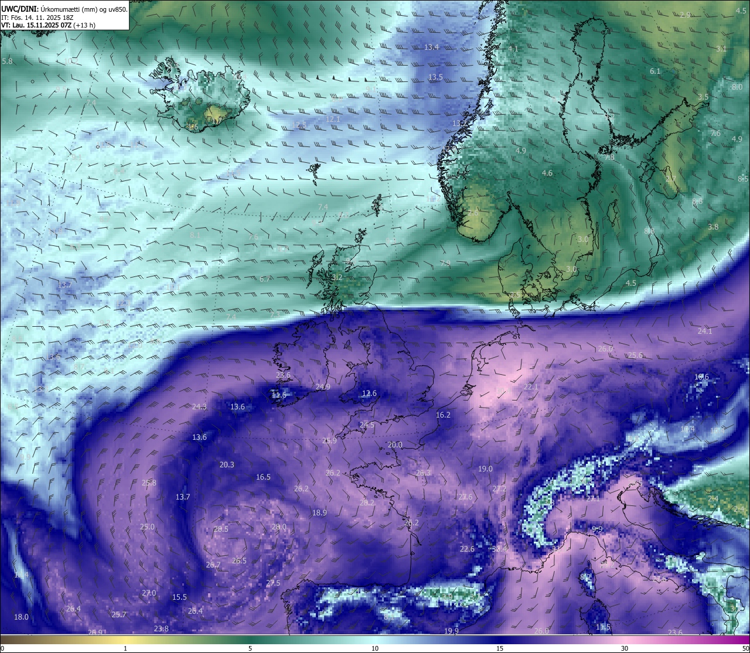Select the 4.1 value over northern Norway

click(x=513, y=49)
